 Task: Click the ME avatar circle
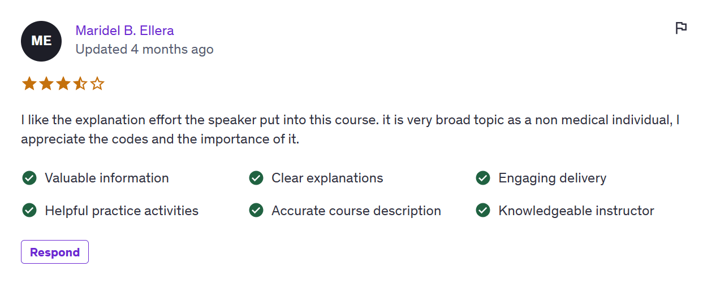41,41
